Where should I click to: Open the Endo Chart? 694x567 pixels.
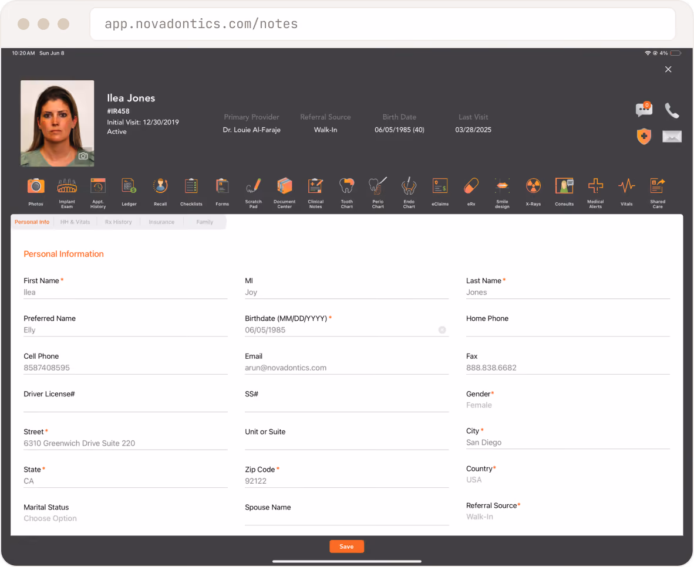pyautogui.click(x=409, y=186)
